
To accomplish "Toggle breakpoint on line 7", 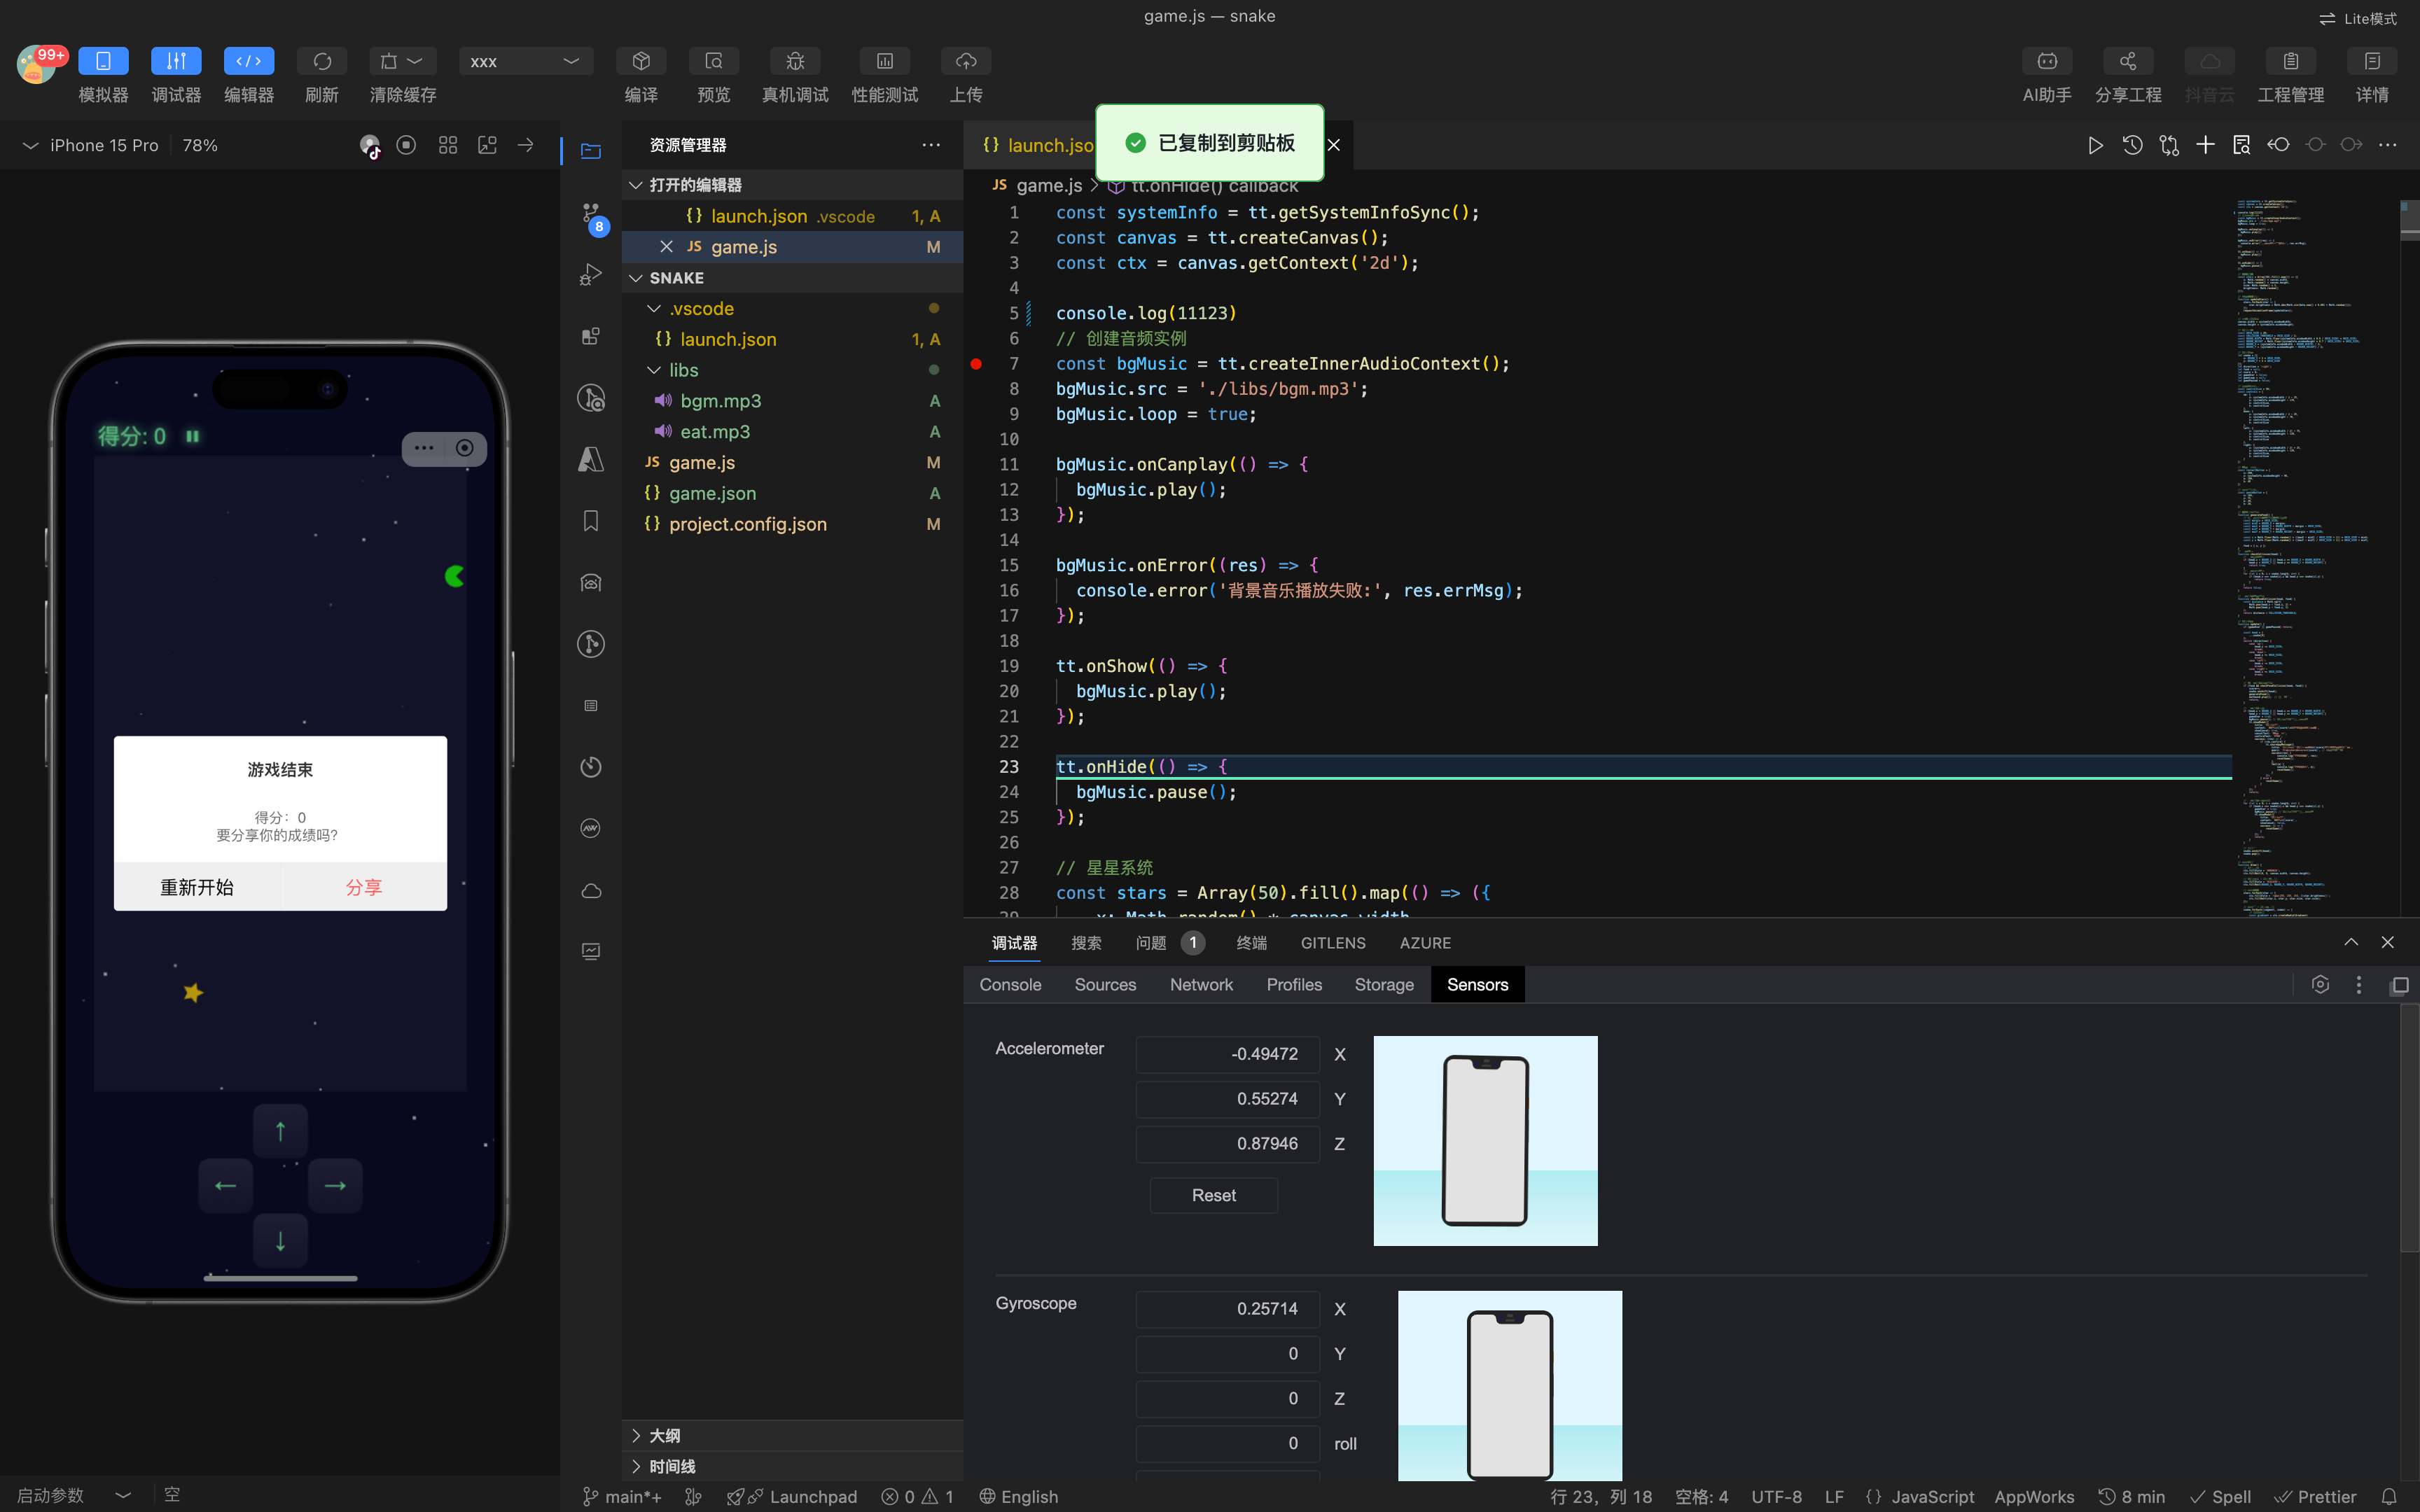I will (976, 364).
